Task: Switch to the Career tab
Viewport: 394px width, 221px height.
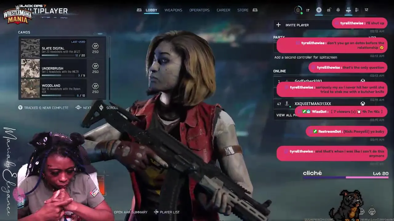Action: (x=223, y=10)
